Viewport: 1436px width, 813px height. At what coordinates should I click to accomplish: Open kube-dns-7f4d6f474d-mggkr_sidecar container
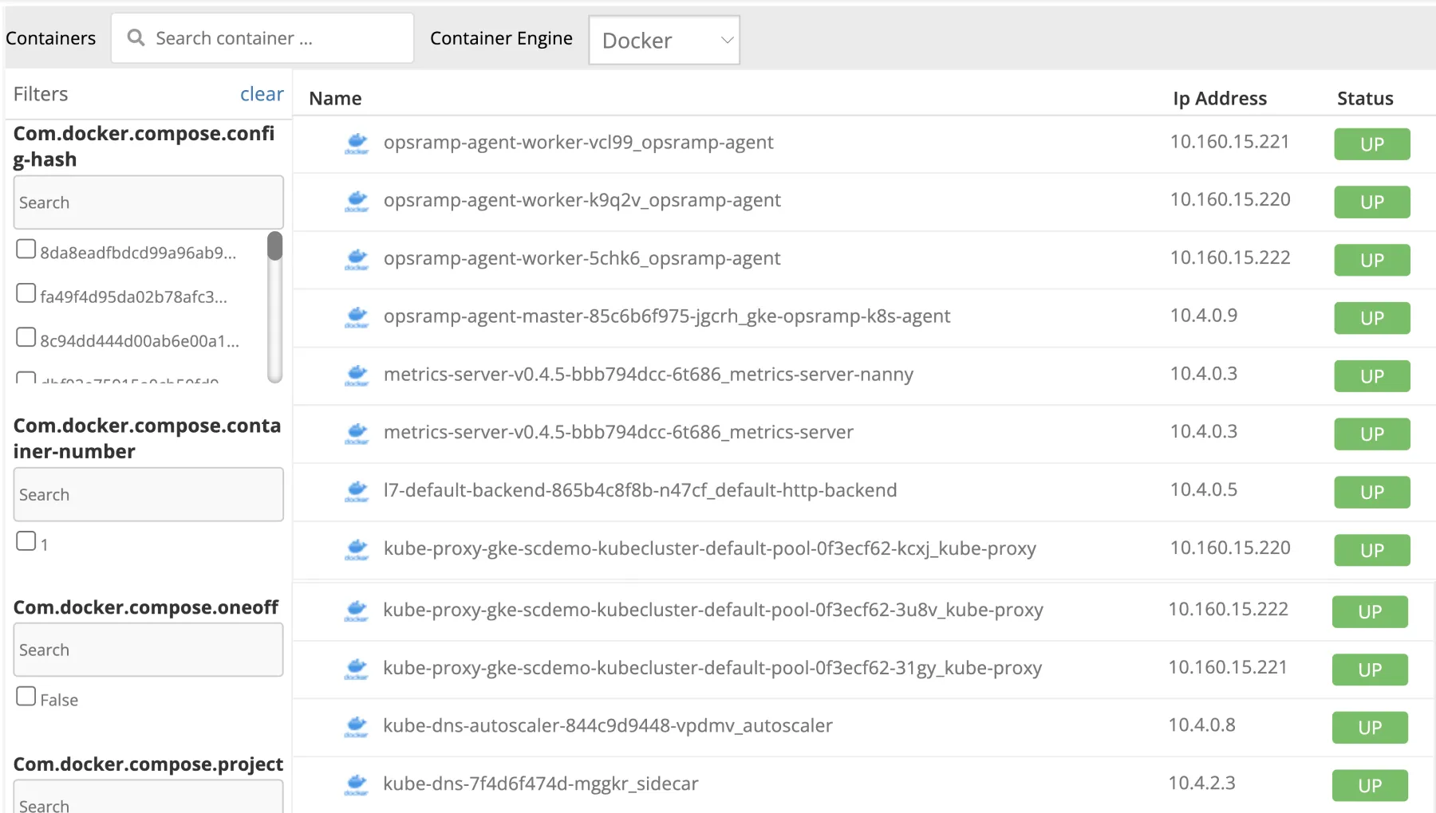pos(541,784)
